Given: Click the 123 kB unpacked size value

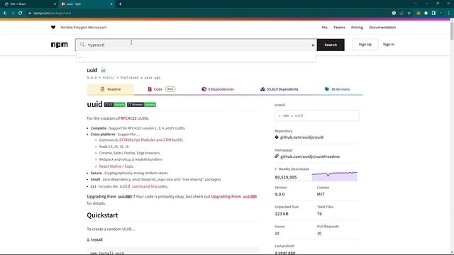Looking at the screenshot, I should click(x=282, y=214).
